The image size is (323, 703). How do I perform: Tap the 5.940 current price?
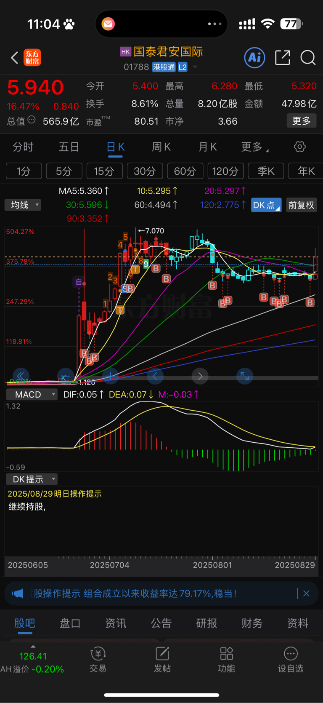point(35,88)
